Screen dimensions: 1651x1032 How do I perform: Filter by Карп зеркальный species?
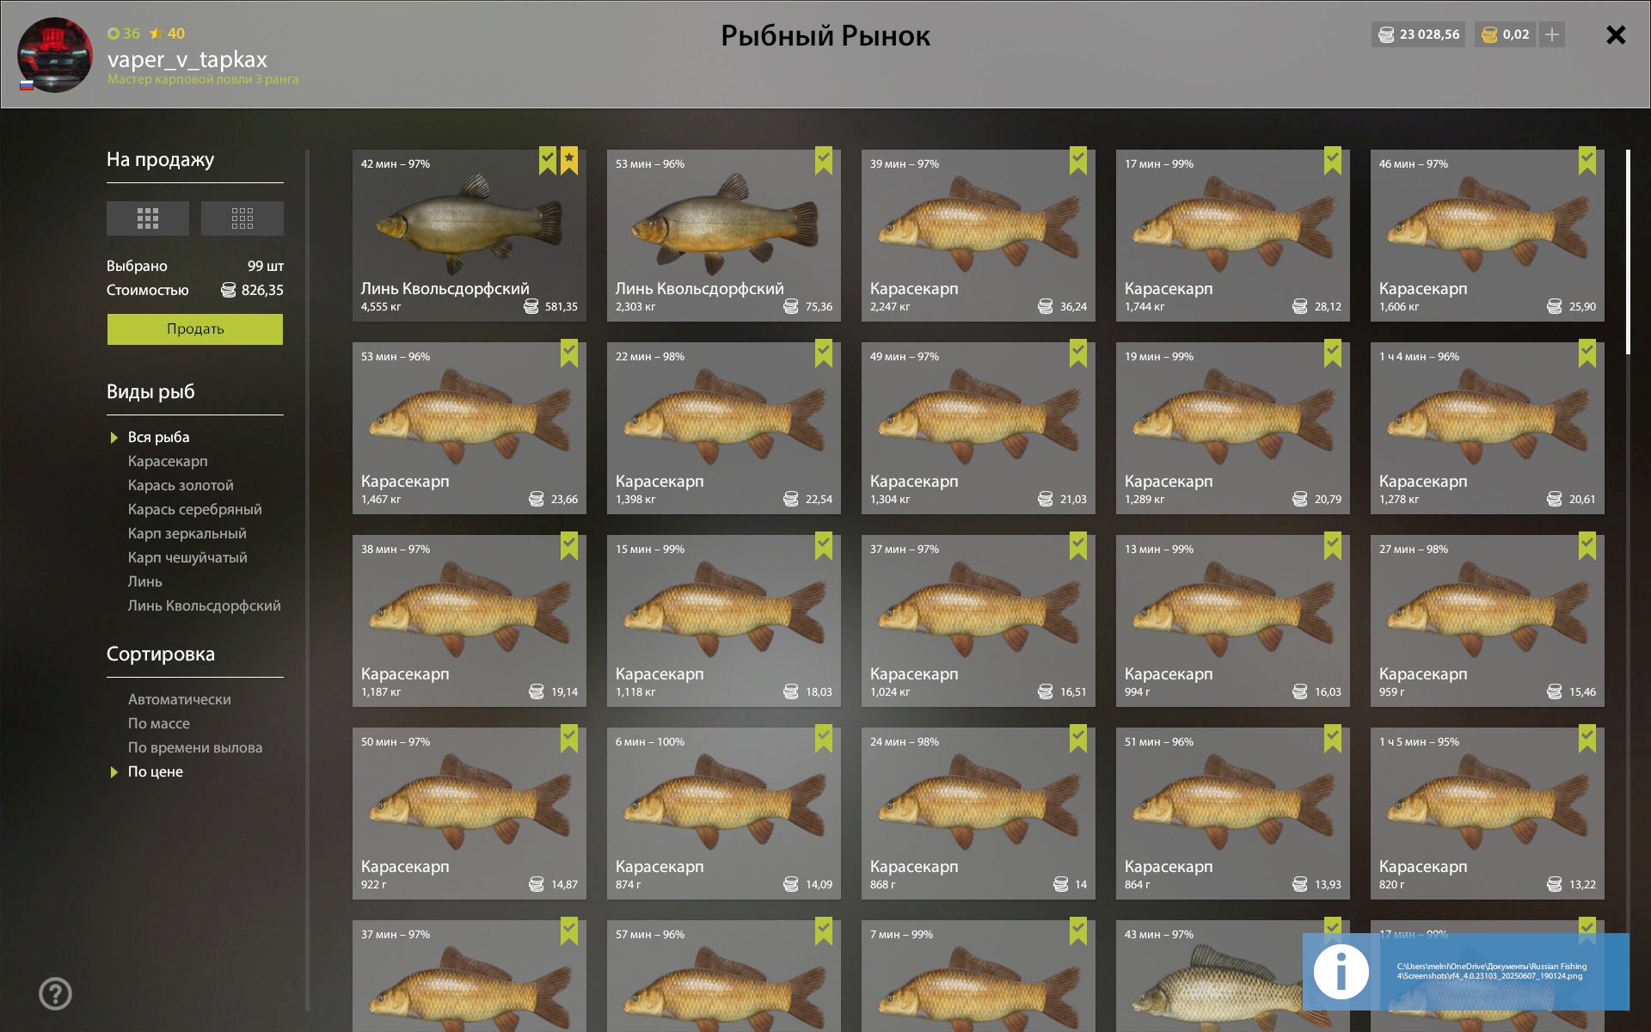click(x=187, y=533)
